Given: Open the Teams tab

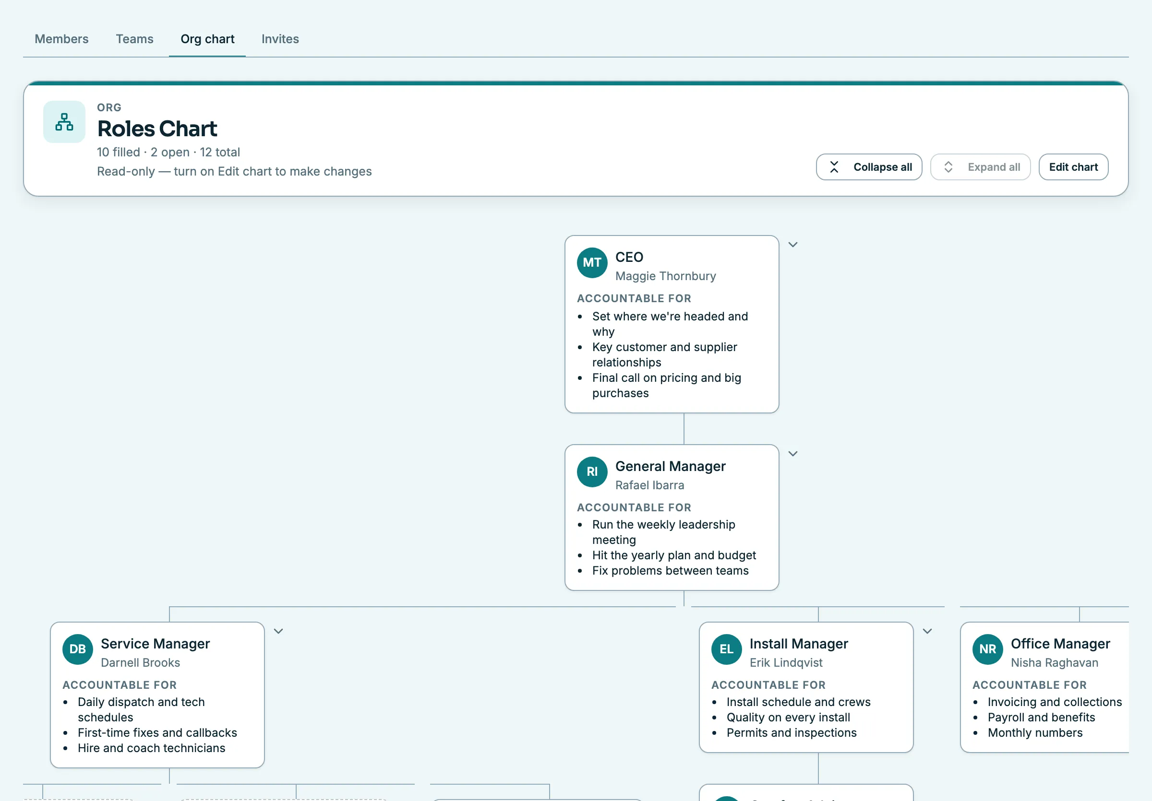Looking at the screenshot, I should [134, 38].
